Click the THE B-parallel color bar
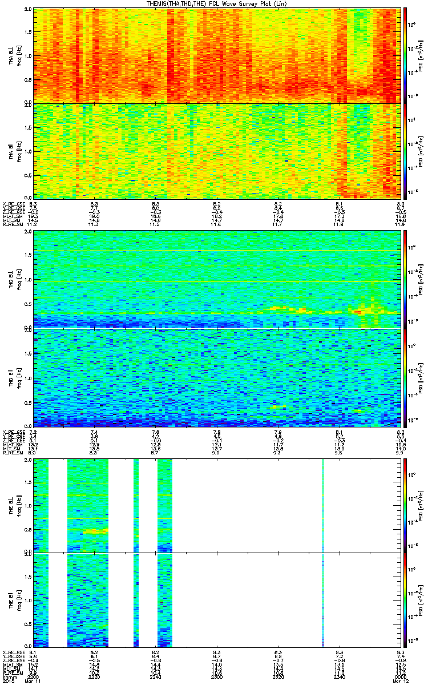428x685 pixels. click(405, 600)
